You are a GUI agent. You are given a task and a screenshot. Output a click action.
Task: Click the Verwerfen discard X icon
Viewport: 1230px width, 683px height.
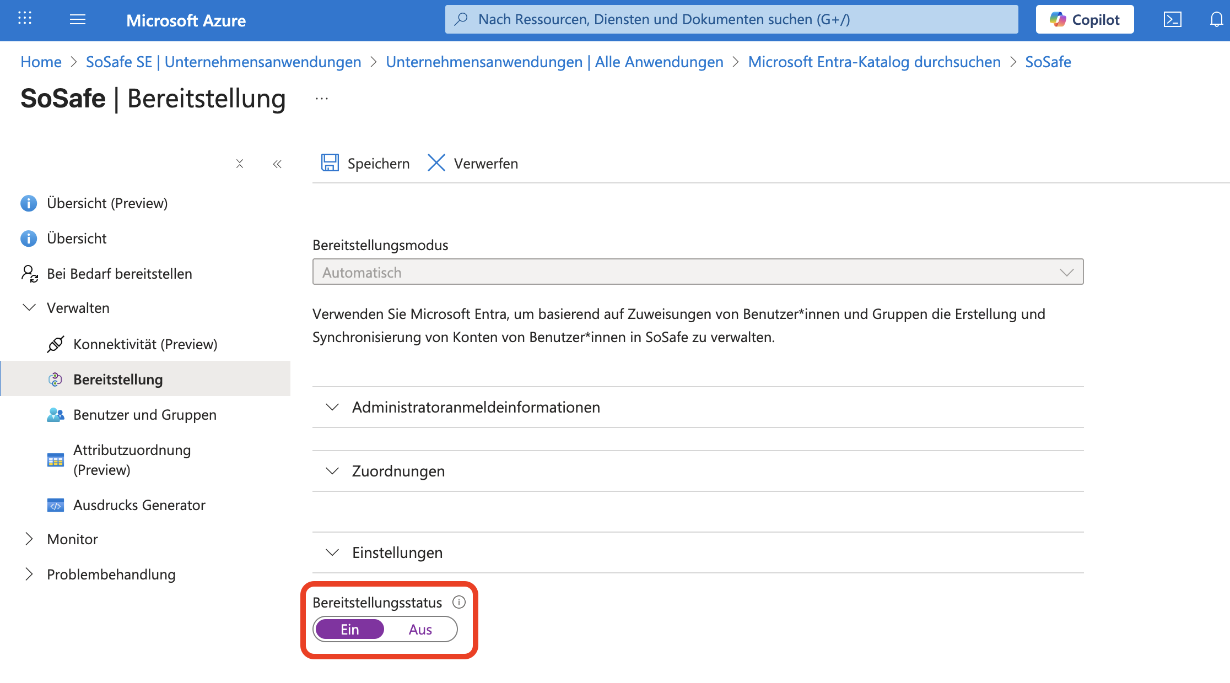pos(436,163)
